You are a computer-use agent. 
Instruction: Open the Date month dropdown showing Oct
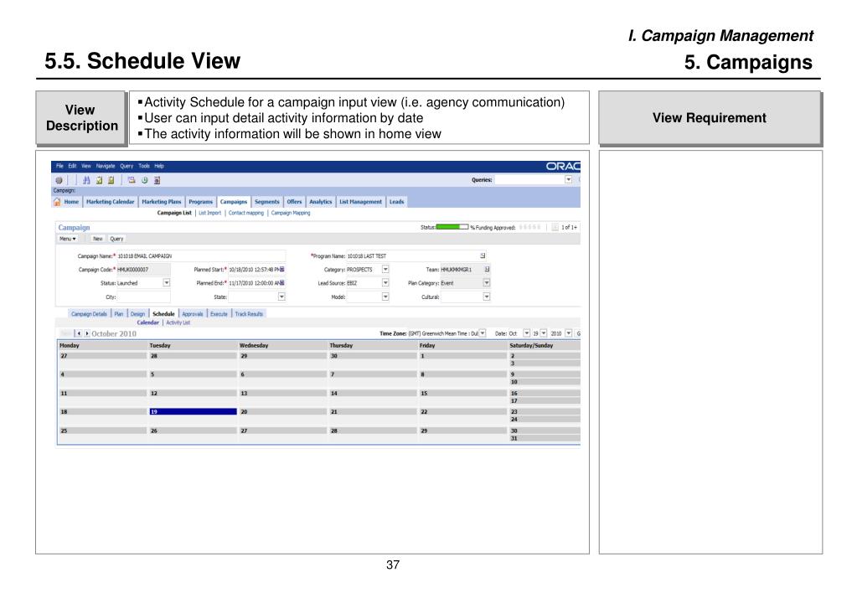coord(526,333)
